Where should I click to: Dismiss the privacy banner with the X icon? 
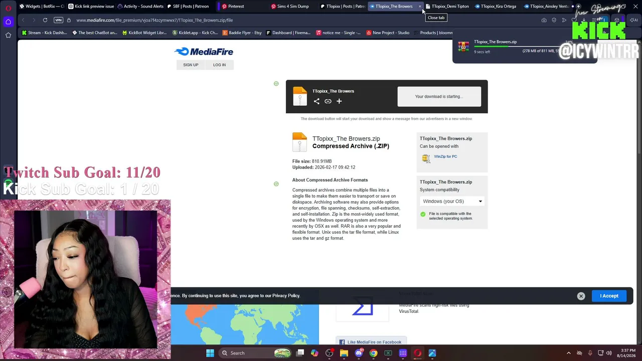pos(581,296)
